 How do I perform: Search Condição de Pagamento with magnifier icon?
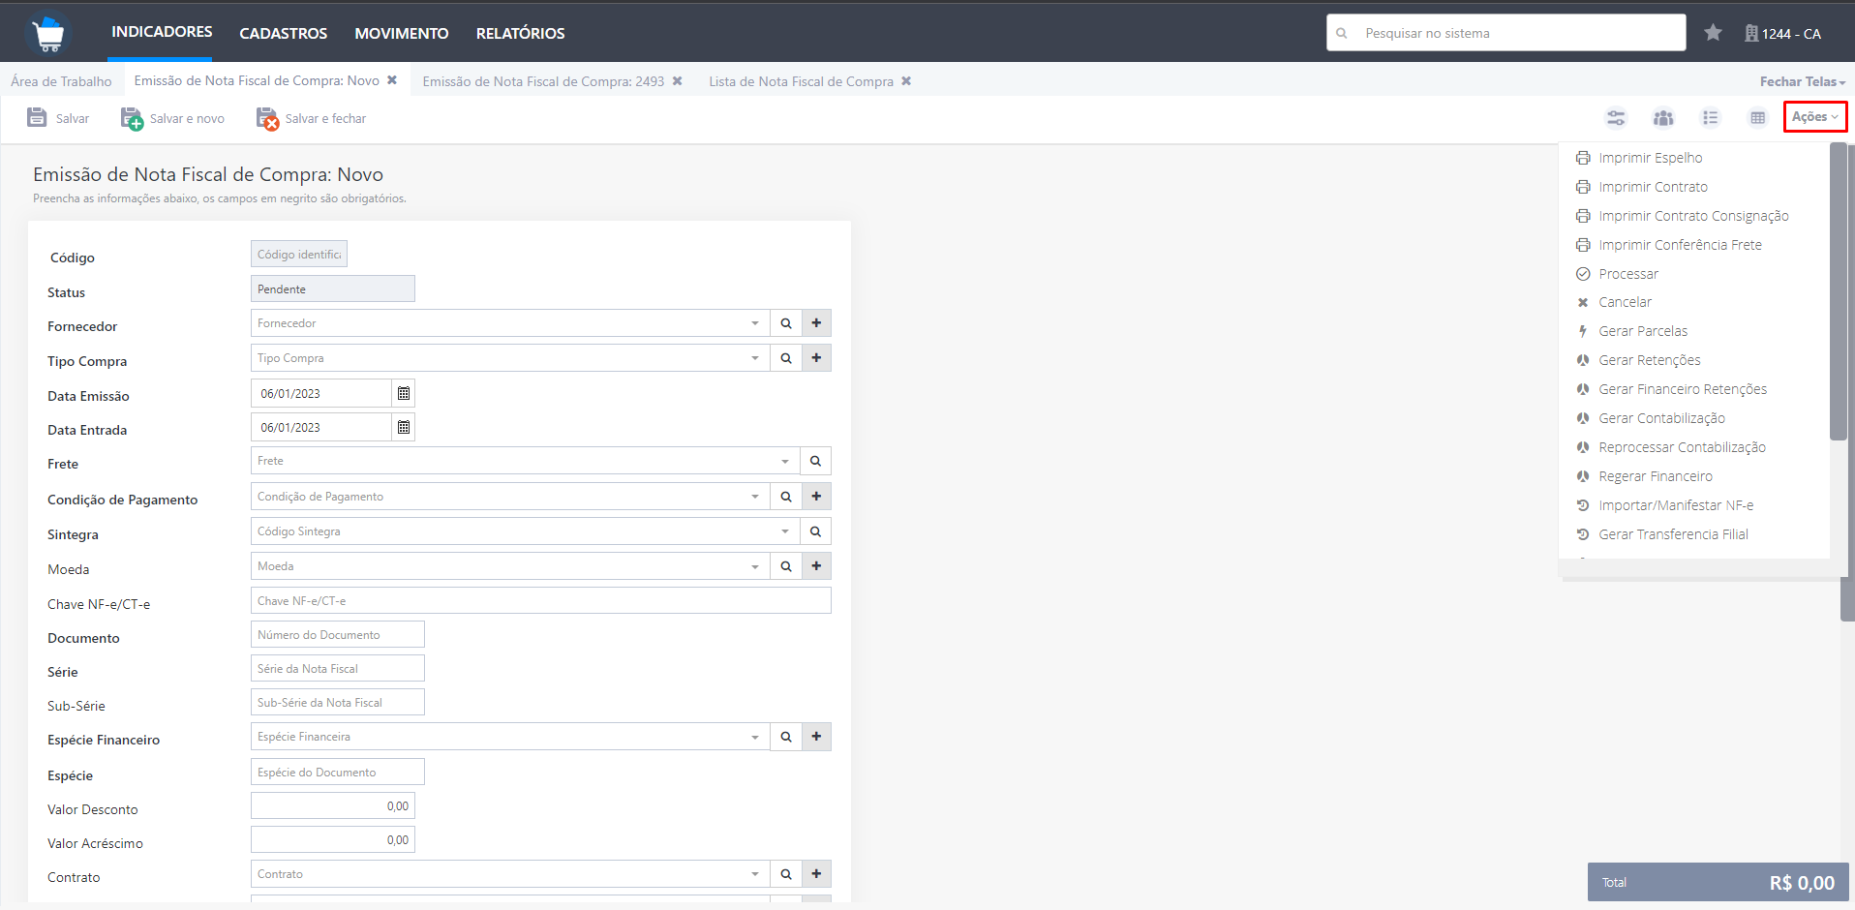tap(786, 497)
